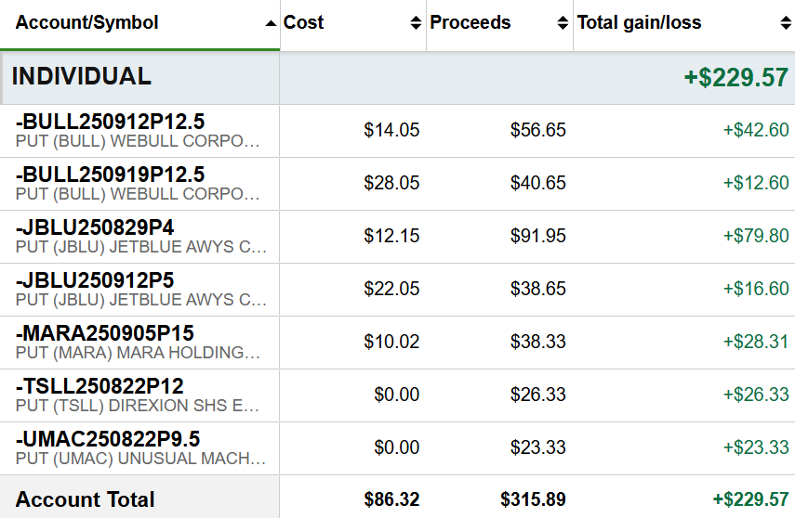Click the $38.33 proceeds cell
This screenshot has width=795, height=518.
tap(538, 342)
